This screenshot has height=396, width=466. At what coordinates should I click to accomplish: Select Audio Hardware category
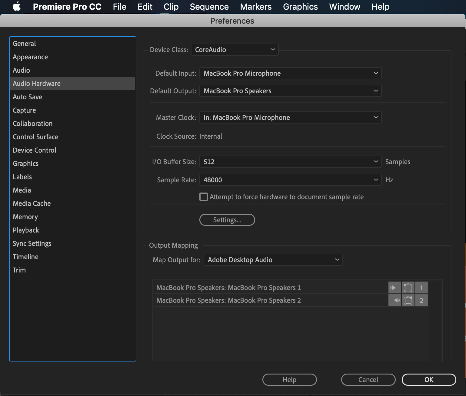pos(73,84)
